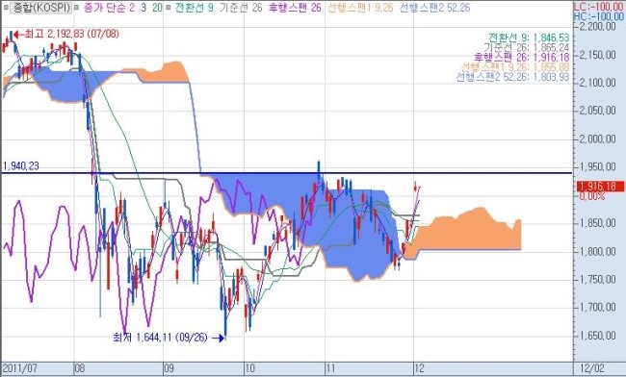Click the HC:-100.00 indicator
Viewport: 626px width, 377px height.
pyautogui.click(x=599, y=16)
